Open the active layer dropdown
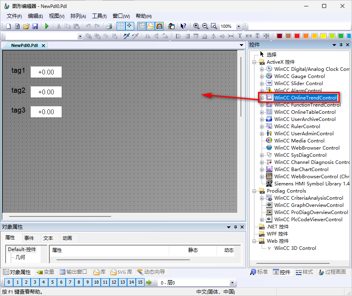Screen dimensions: 352x296 pos(233,283)
